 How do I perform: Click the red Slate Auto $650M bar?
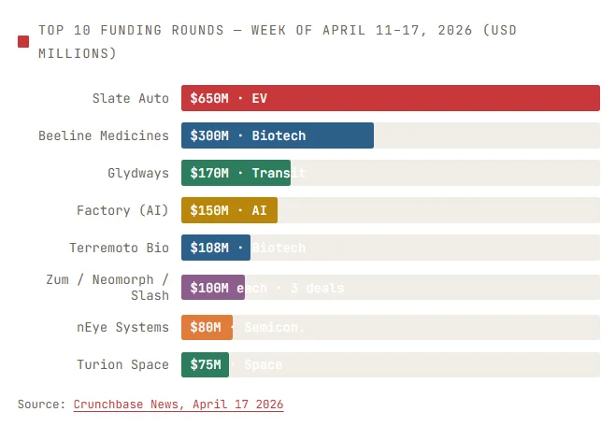[x=390, y=98]
